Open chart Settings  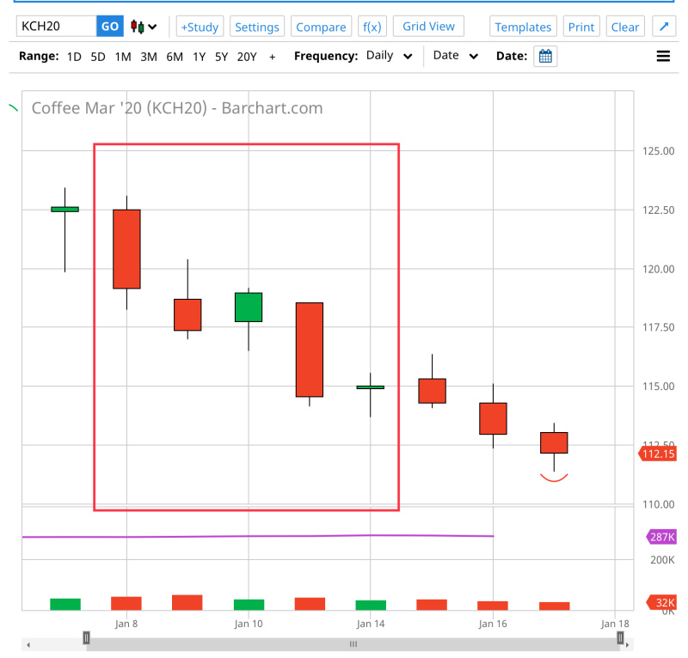(x=257, y=27)
